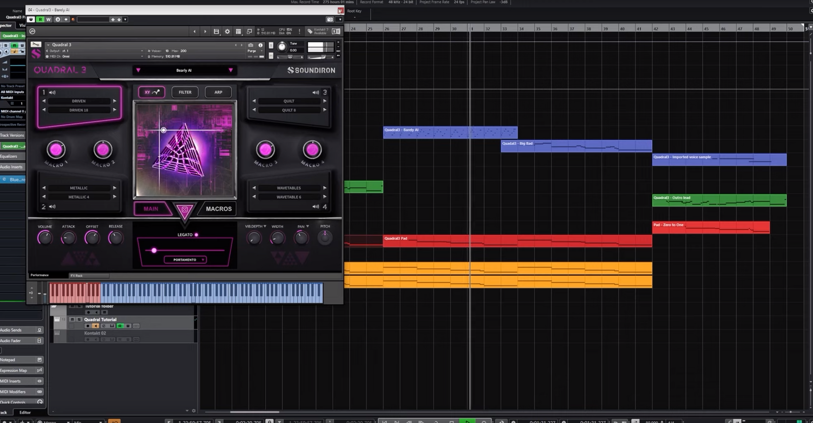Open the PAN dropdown arrow

coord(308,226)
